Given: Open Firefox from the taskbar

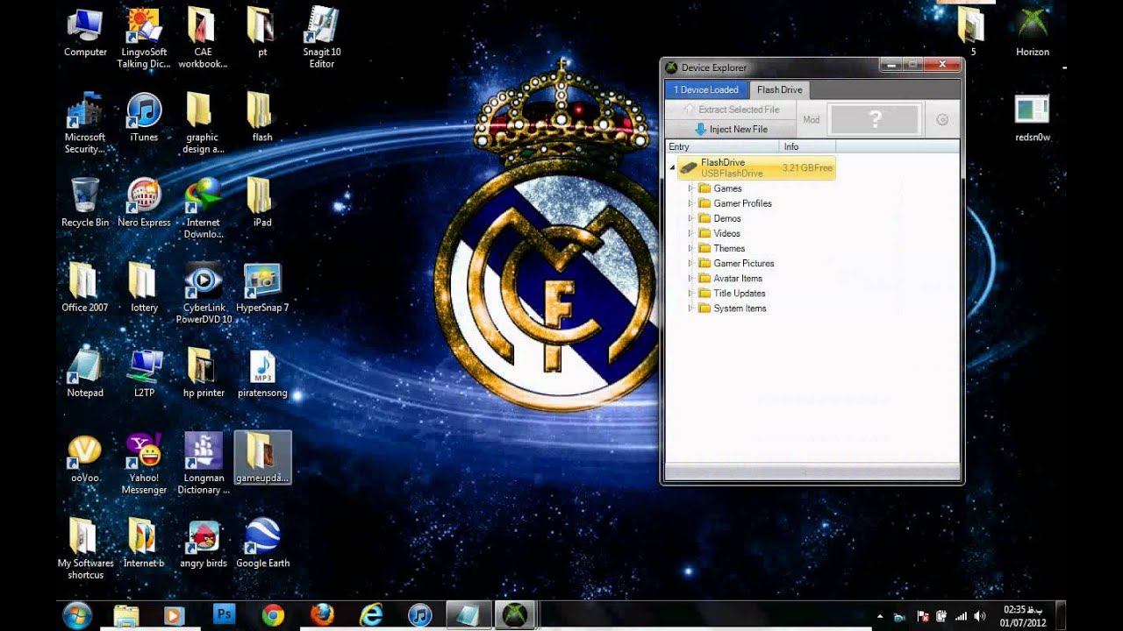Looking at the screenshot, I should [322, 615].
